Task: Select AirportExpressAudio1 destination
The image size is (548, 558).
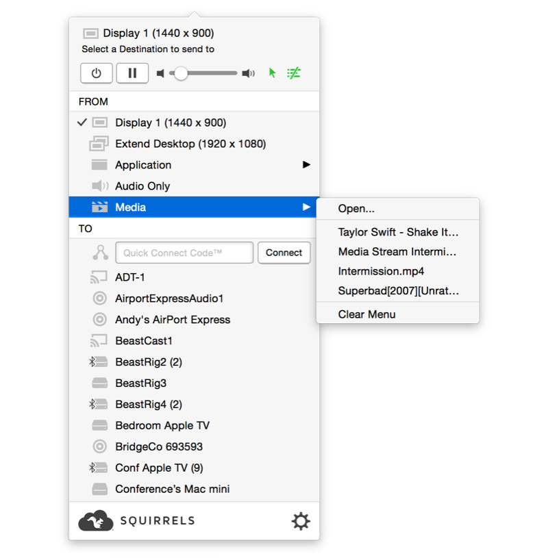Action: pyautogui.click(x=194, y=299)
